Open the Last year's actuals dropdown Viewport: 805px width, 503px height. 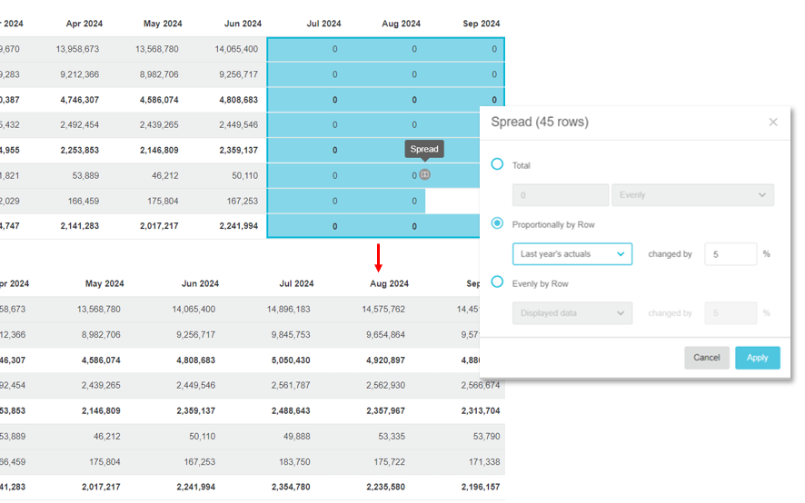point(572,254)
